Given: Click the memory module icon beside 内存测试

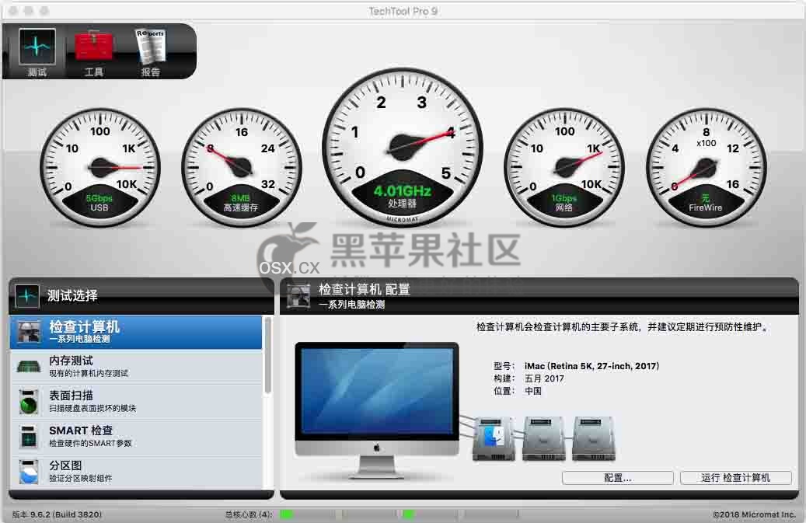Looking at the screenshot, I should (x=29, y=367).
